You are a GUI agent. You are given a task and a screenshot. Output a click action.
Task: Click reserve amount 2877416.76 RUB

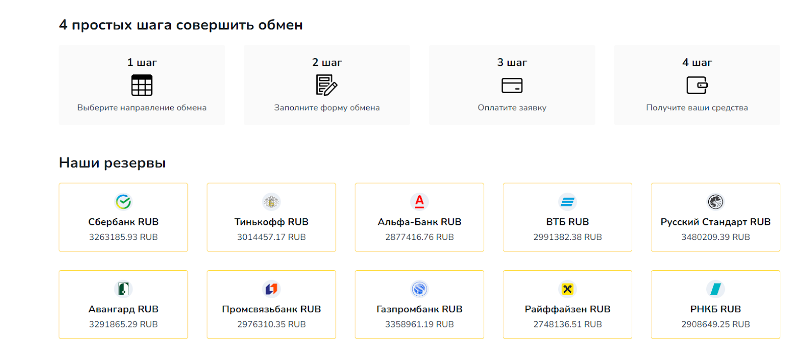[x=420, y=237]
